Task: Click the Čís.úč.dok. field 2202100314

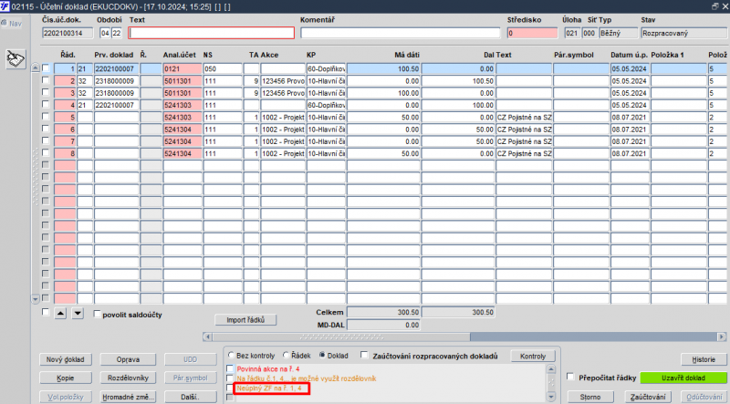Action: click(68, 33)
